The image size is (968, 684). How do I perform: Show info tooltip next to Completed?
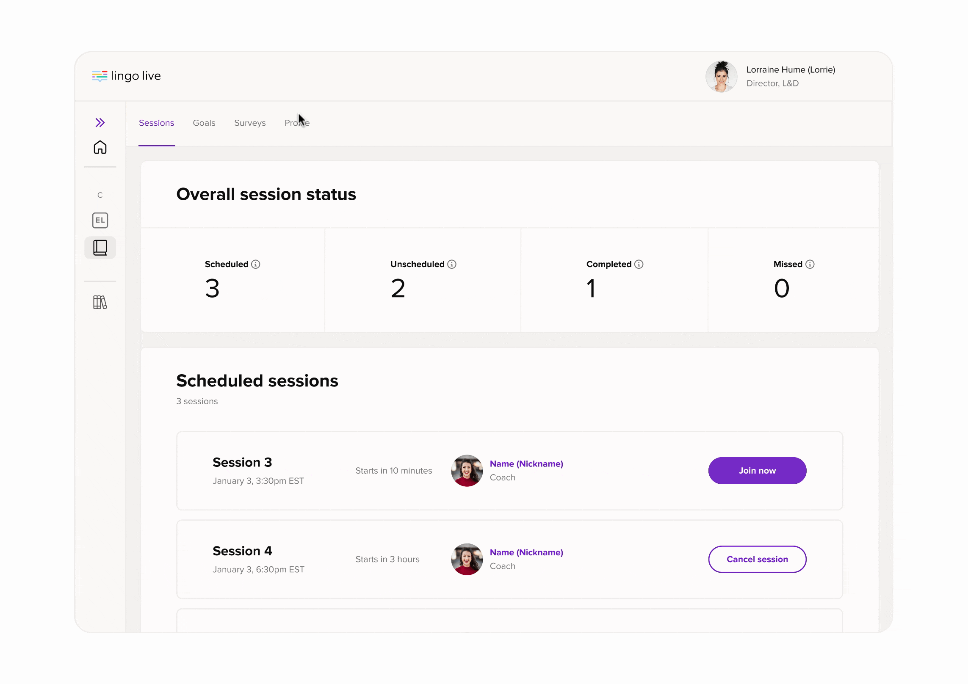pos(639,264)
